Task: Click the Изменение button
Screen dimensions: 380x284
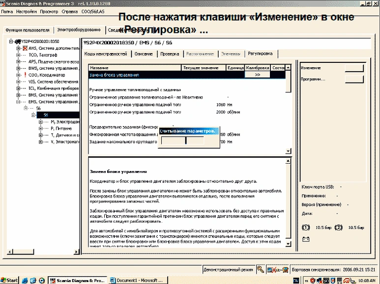Action: (353, 68)
